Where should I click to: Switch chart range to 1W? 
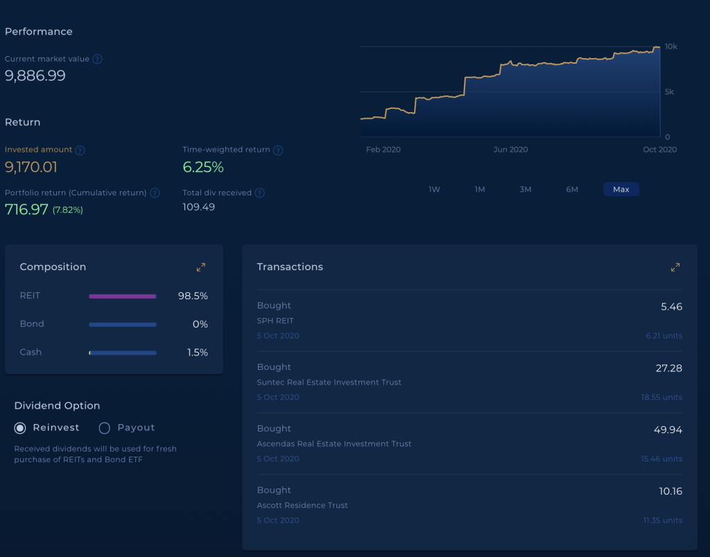coord(434,189)
